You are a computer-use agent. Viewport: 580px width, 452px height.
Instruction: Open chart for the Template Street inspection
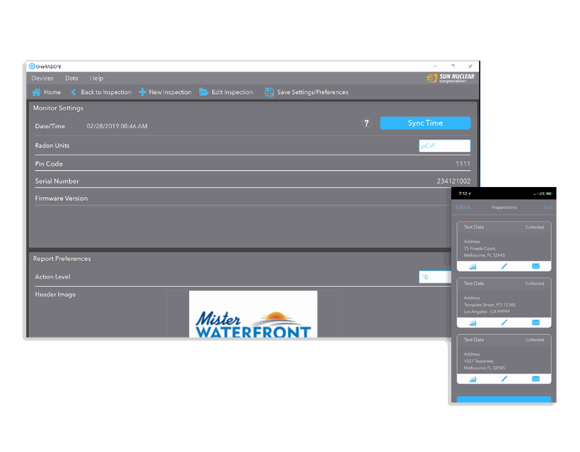tap(473, 323)
